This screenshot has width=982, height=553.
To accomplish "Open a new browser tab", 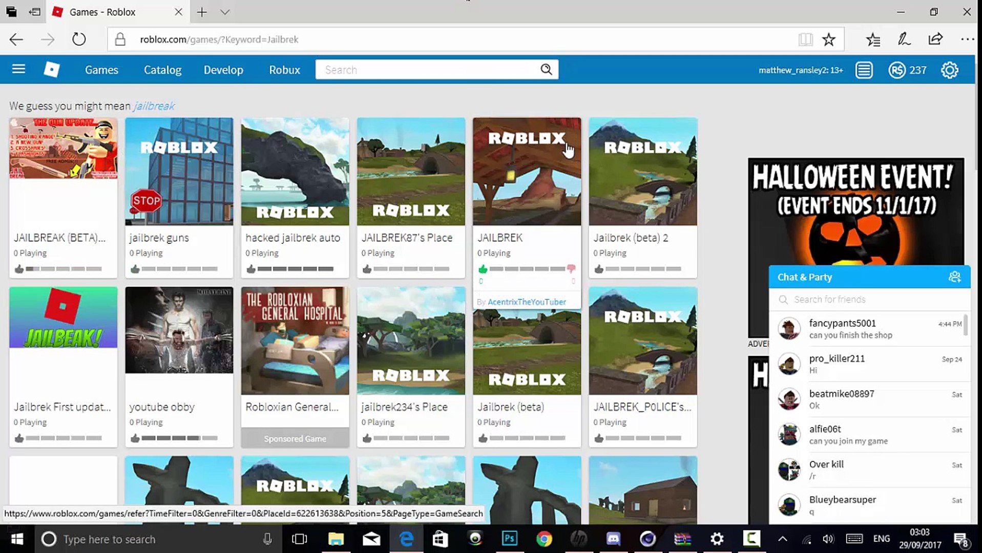I will click(x=202, y=12).
